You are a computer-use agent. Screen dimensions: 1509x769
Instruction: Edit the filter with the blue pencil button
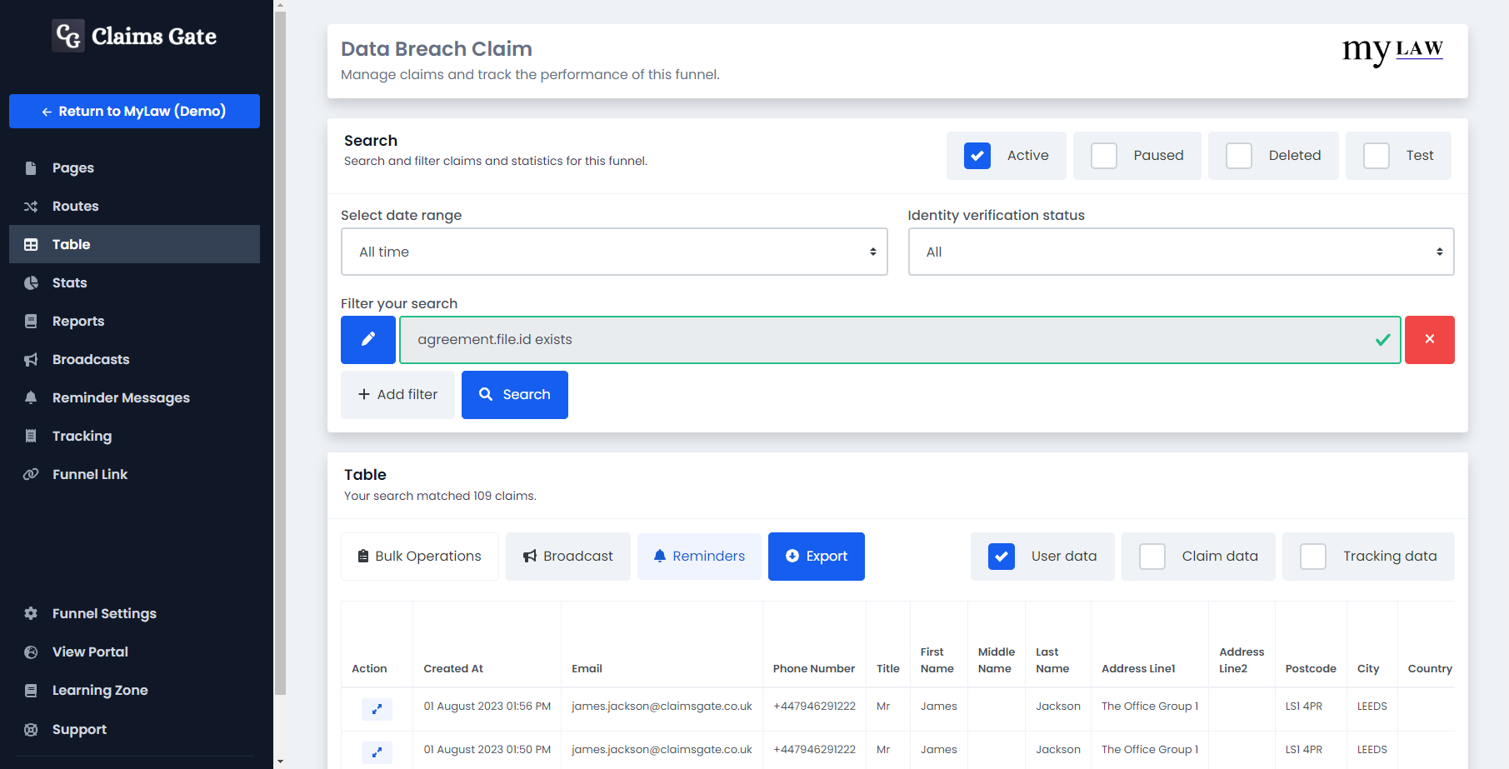367,340
